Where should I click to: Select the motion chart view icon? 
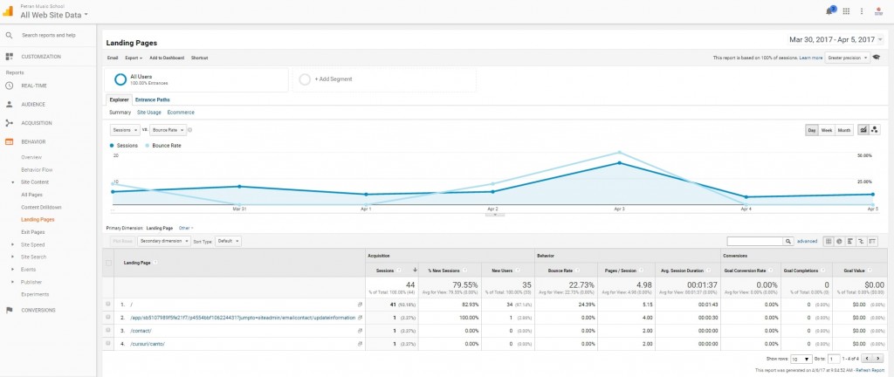[875, 130]
